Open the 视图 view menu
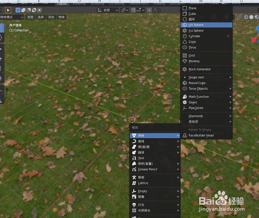 [30, 17]
